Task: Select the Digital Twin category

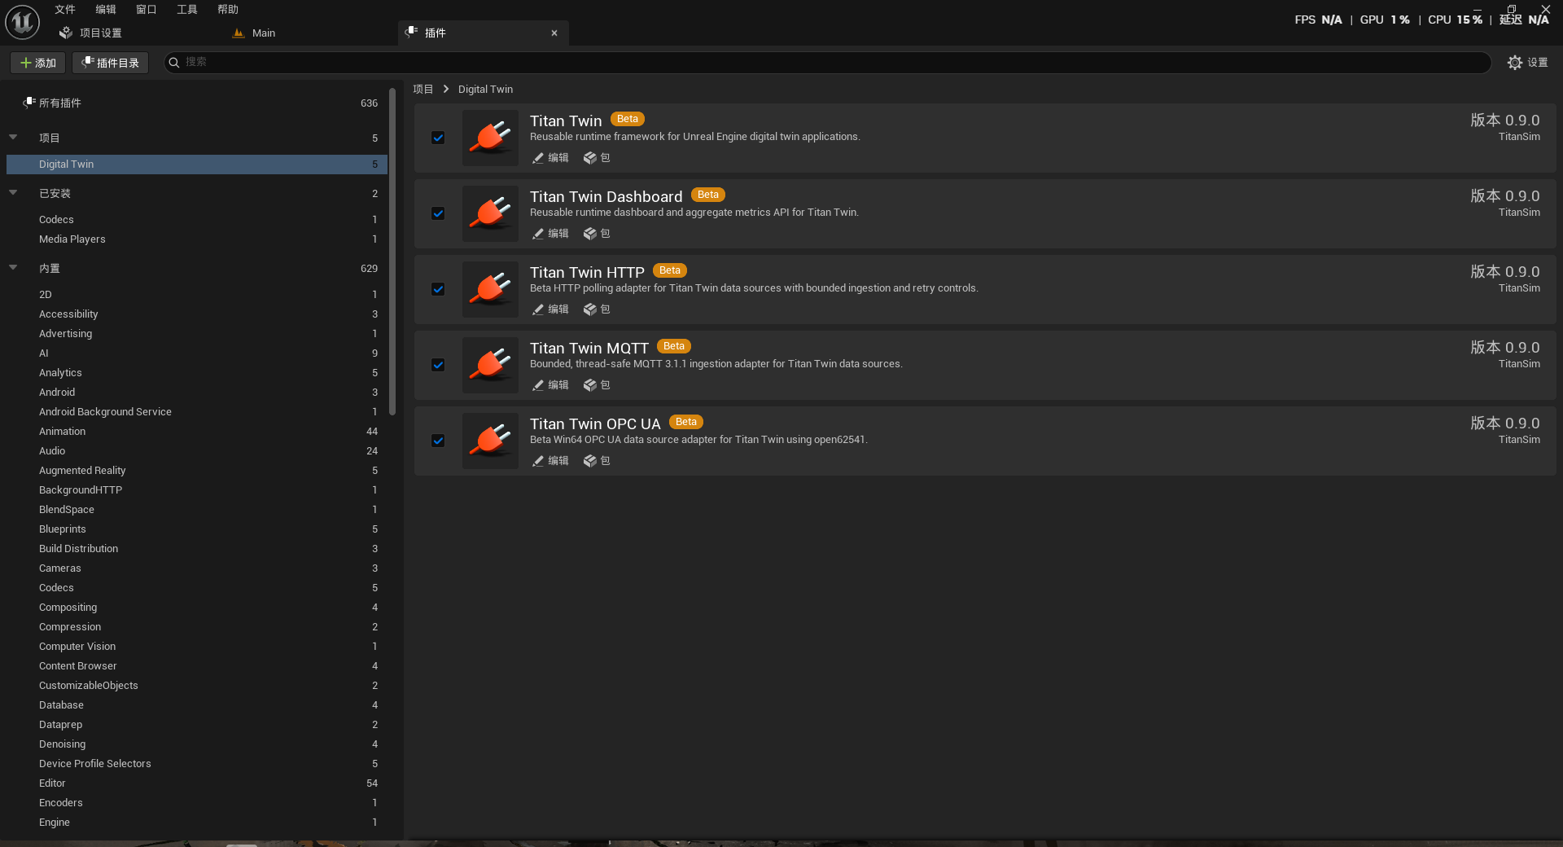Action: coord(196,165)
